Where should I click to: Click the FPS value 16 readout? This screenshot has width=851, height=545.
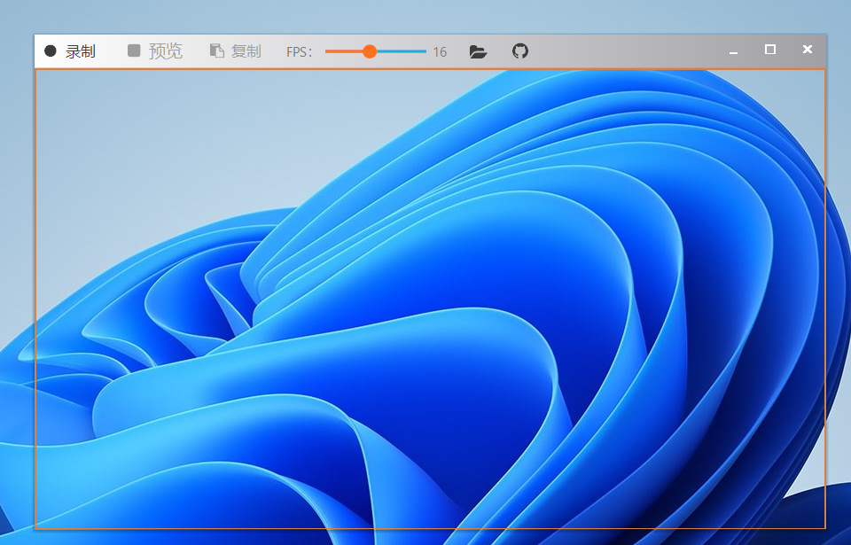click(440, 52)
